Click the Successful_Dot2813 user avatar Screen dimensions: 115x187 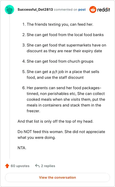tap(9, 10)
